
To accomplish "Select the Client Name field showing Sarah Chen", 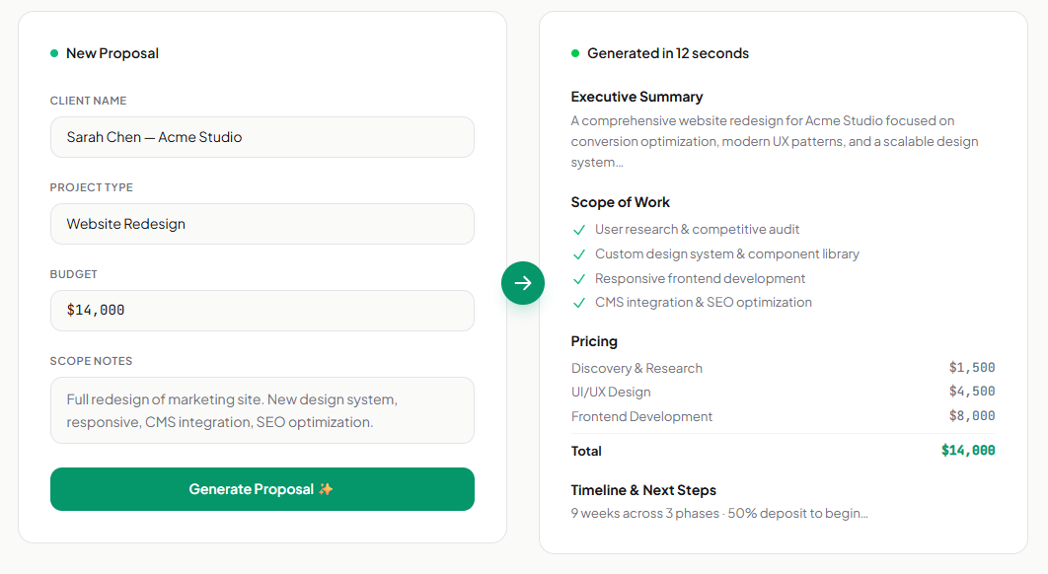I will 262,137.
